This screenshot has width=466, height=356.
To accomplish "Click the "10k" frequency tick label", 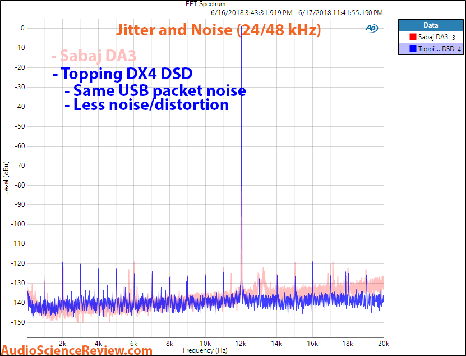I will [x=205, y=344].
